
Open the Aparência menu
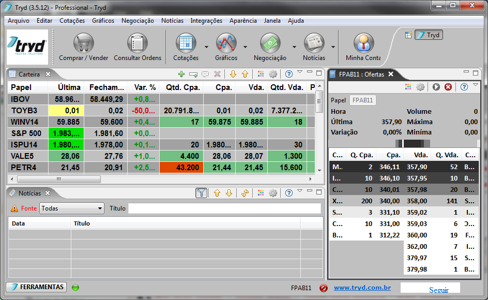click(x=243, y=21)
